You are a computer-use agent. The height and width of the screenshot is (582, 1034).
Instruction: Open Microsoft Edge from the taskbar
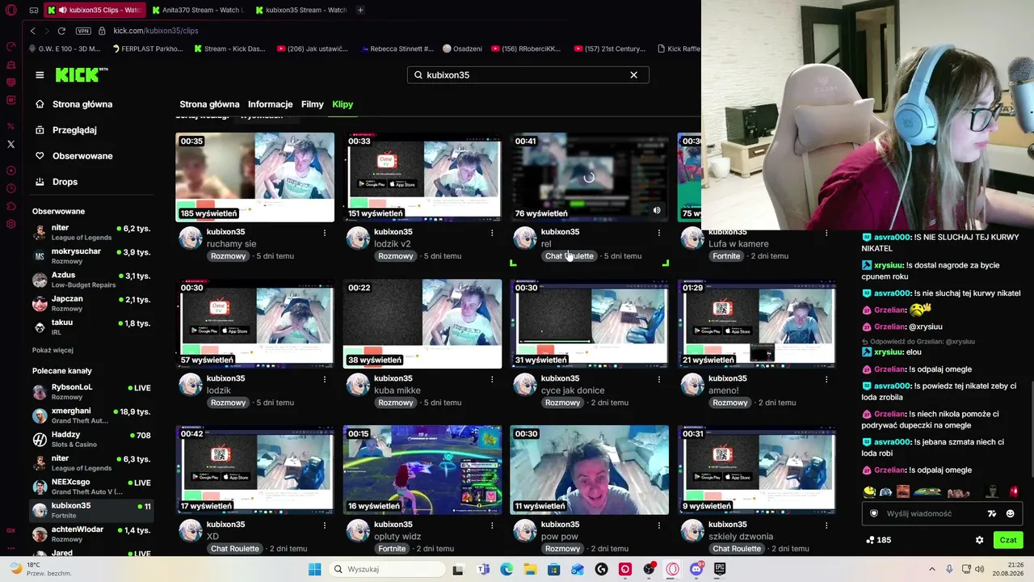[x=506, y=569]
